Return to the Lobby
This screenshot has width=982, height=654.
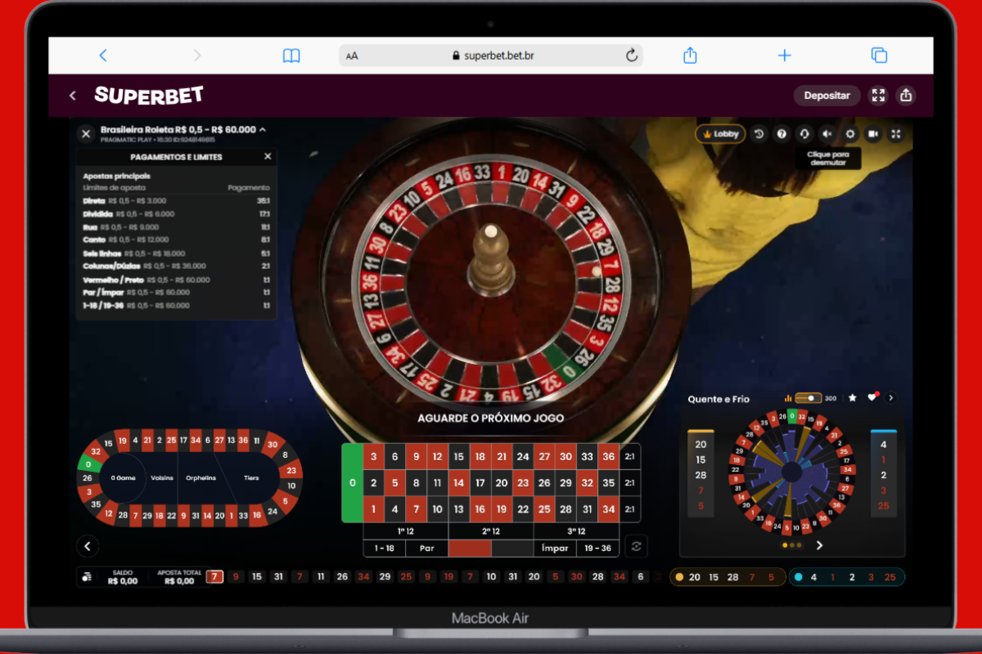(x=720, y=134)
